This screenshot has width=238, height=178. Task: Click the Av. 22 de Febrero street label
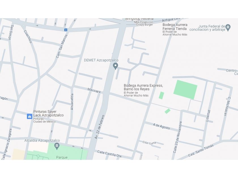[99, 127]
